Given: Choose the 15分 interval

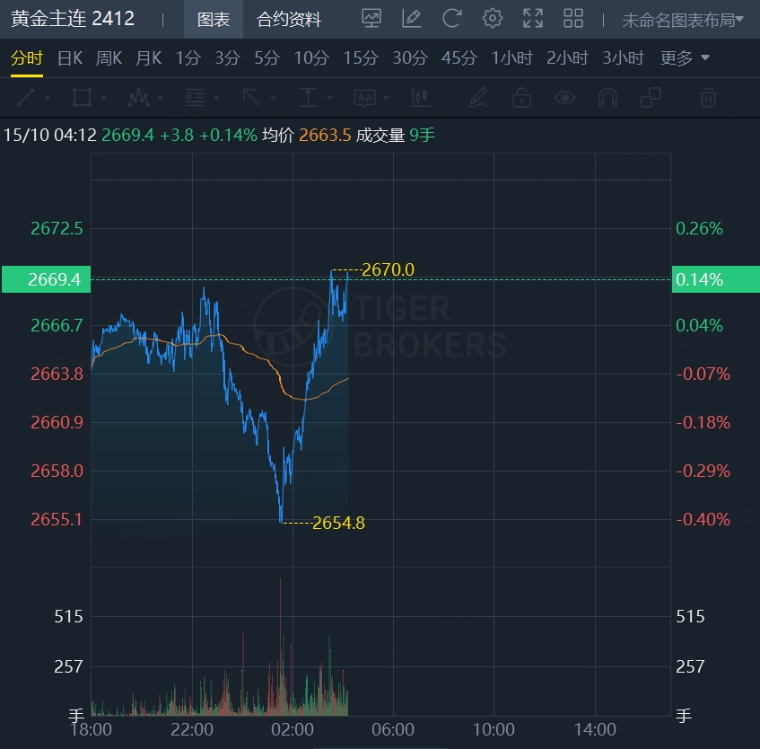Looking at the screenshot, I should pyautogui.click(x=361, y=57).
